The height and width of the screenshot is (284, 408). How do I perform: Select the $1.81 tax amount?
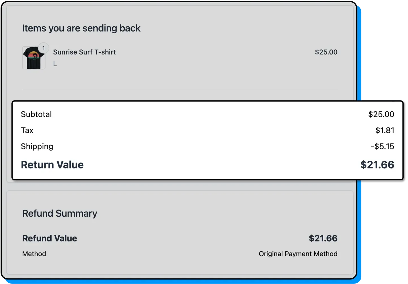pyautogui.click(x=384, y=130)
